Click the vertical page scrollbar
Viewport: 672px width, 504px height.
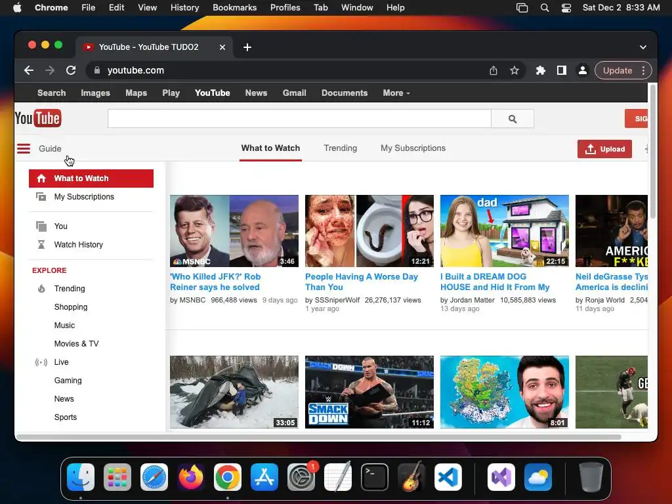point(653,152)
